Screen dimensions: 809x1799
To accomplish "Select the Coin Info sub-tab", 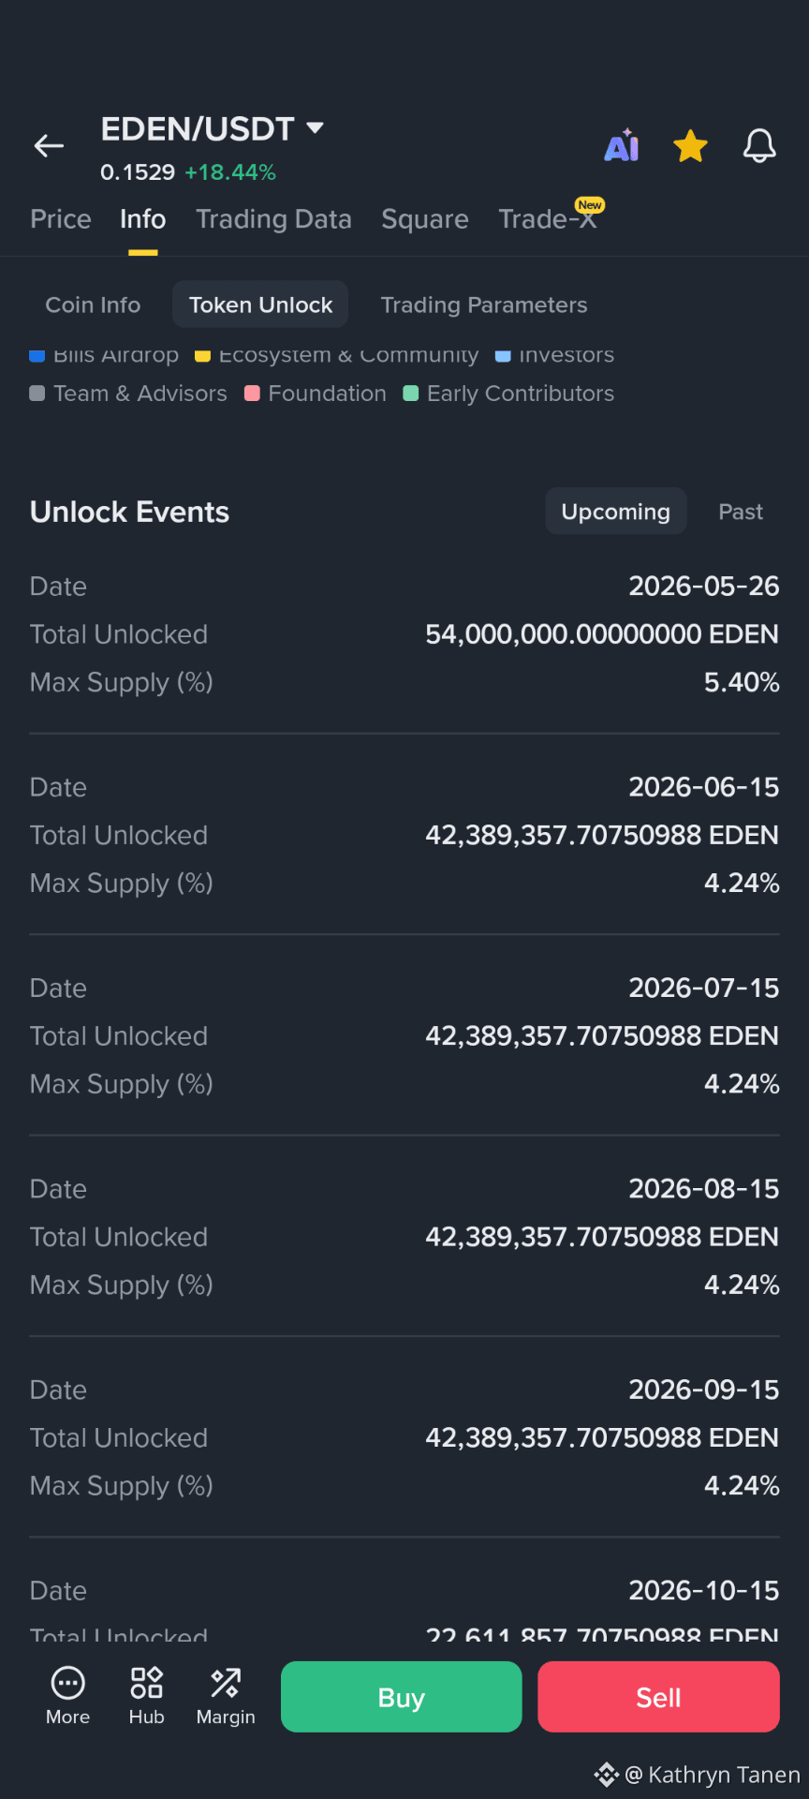I will [93, 305].
